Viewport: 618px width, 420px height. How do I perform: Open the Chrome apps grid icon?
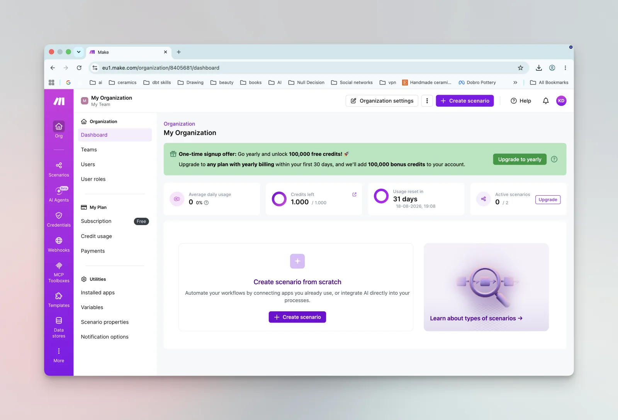(x=51, y=82)
